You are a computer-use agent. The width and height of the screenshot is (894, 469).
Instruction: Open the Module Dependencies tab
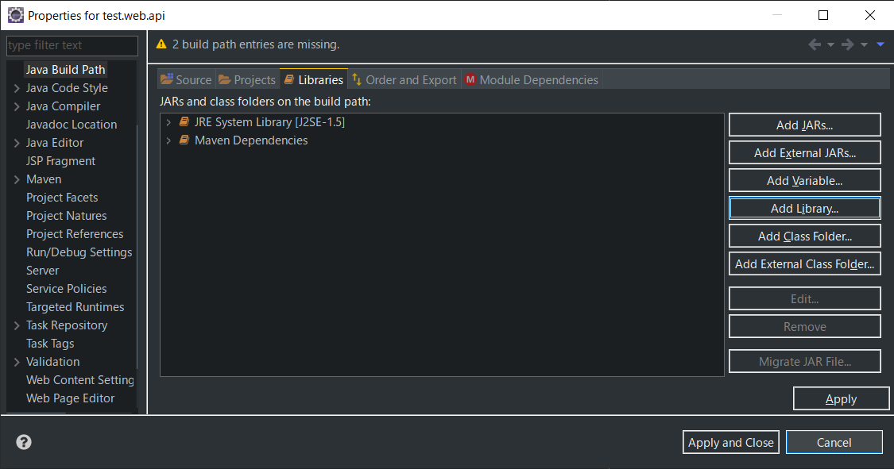click(x=531, y=79)
